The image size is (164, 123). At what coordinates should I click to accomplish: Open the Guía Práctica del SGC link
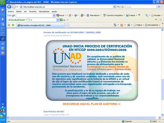(54, 111)
